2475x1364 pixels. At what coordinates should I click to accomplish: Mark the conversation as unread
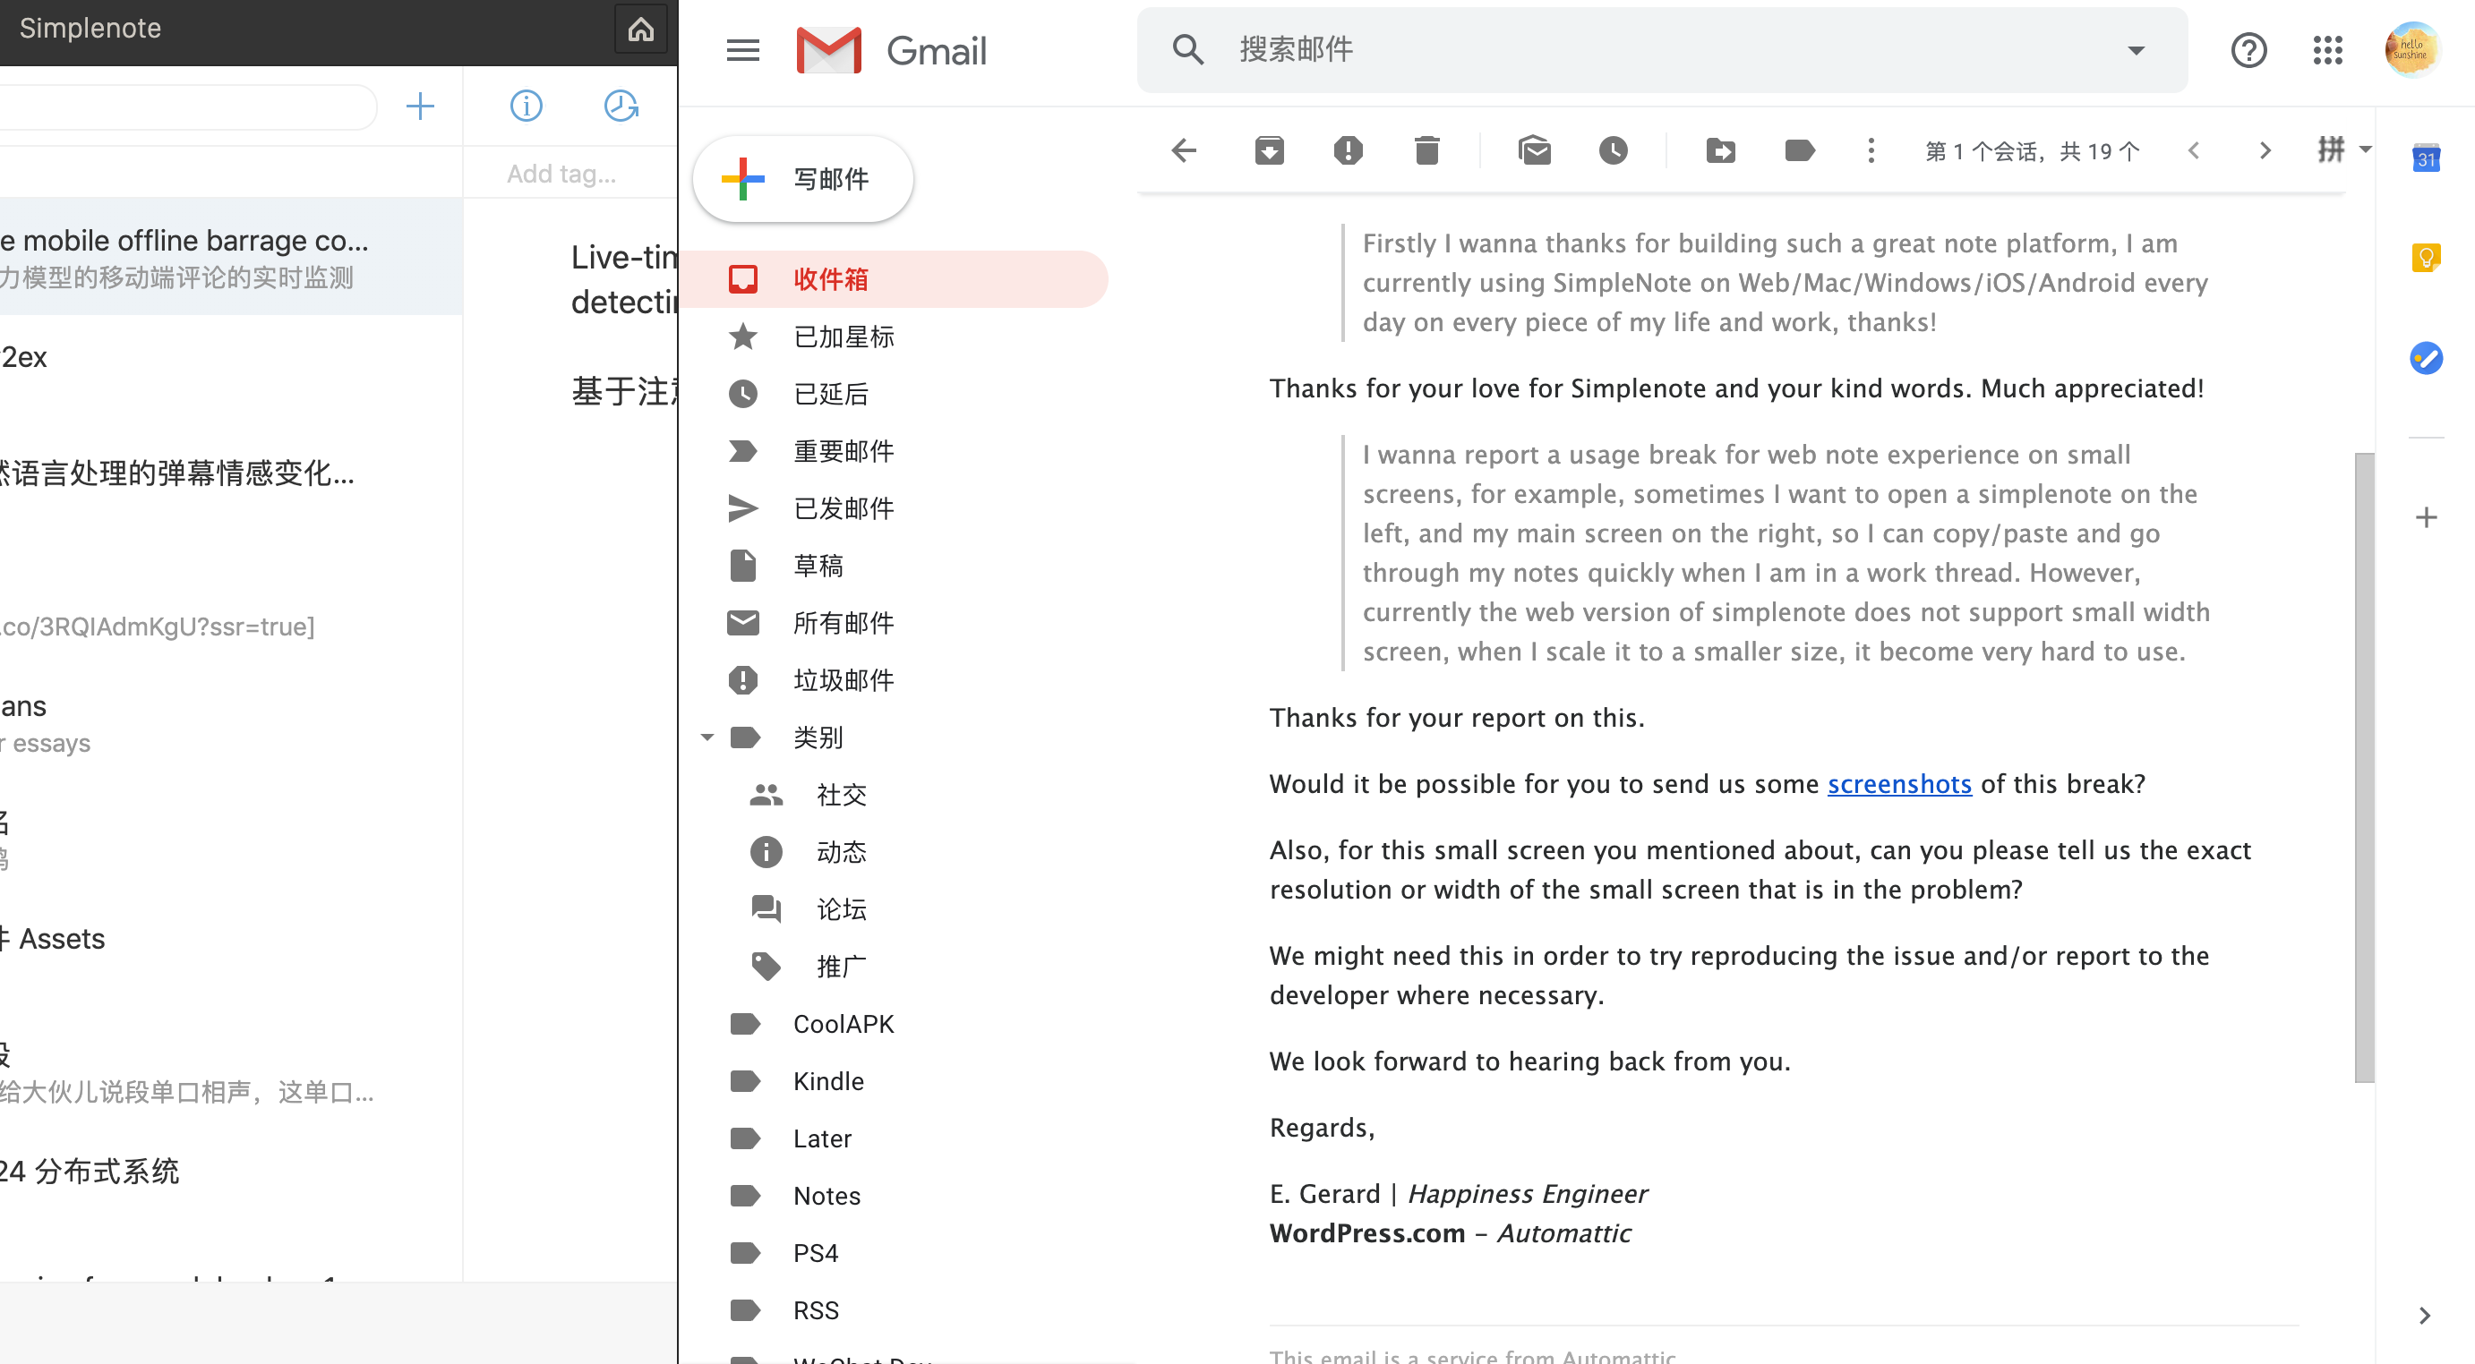(1535, 150)
